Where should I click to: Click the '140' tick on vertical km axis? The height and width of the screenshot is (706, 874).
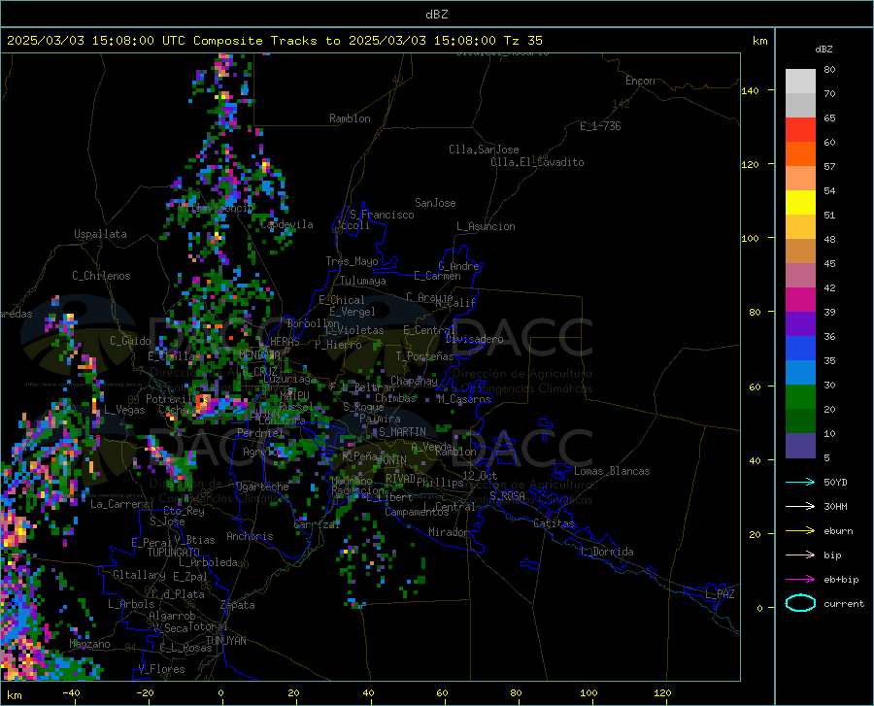click(x=750, y=90)
